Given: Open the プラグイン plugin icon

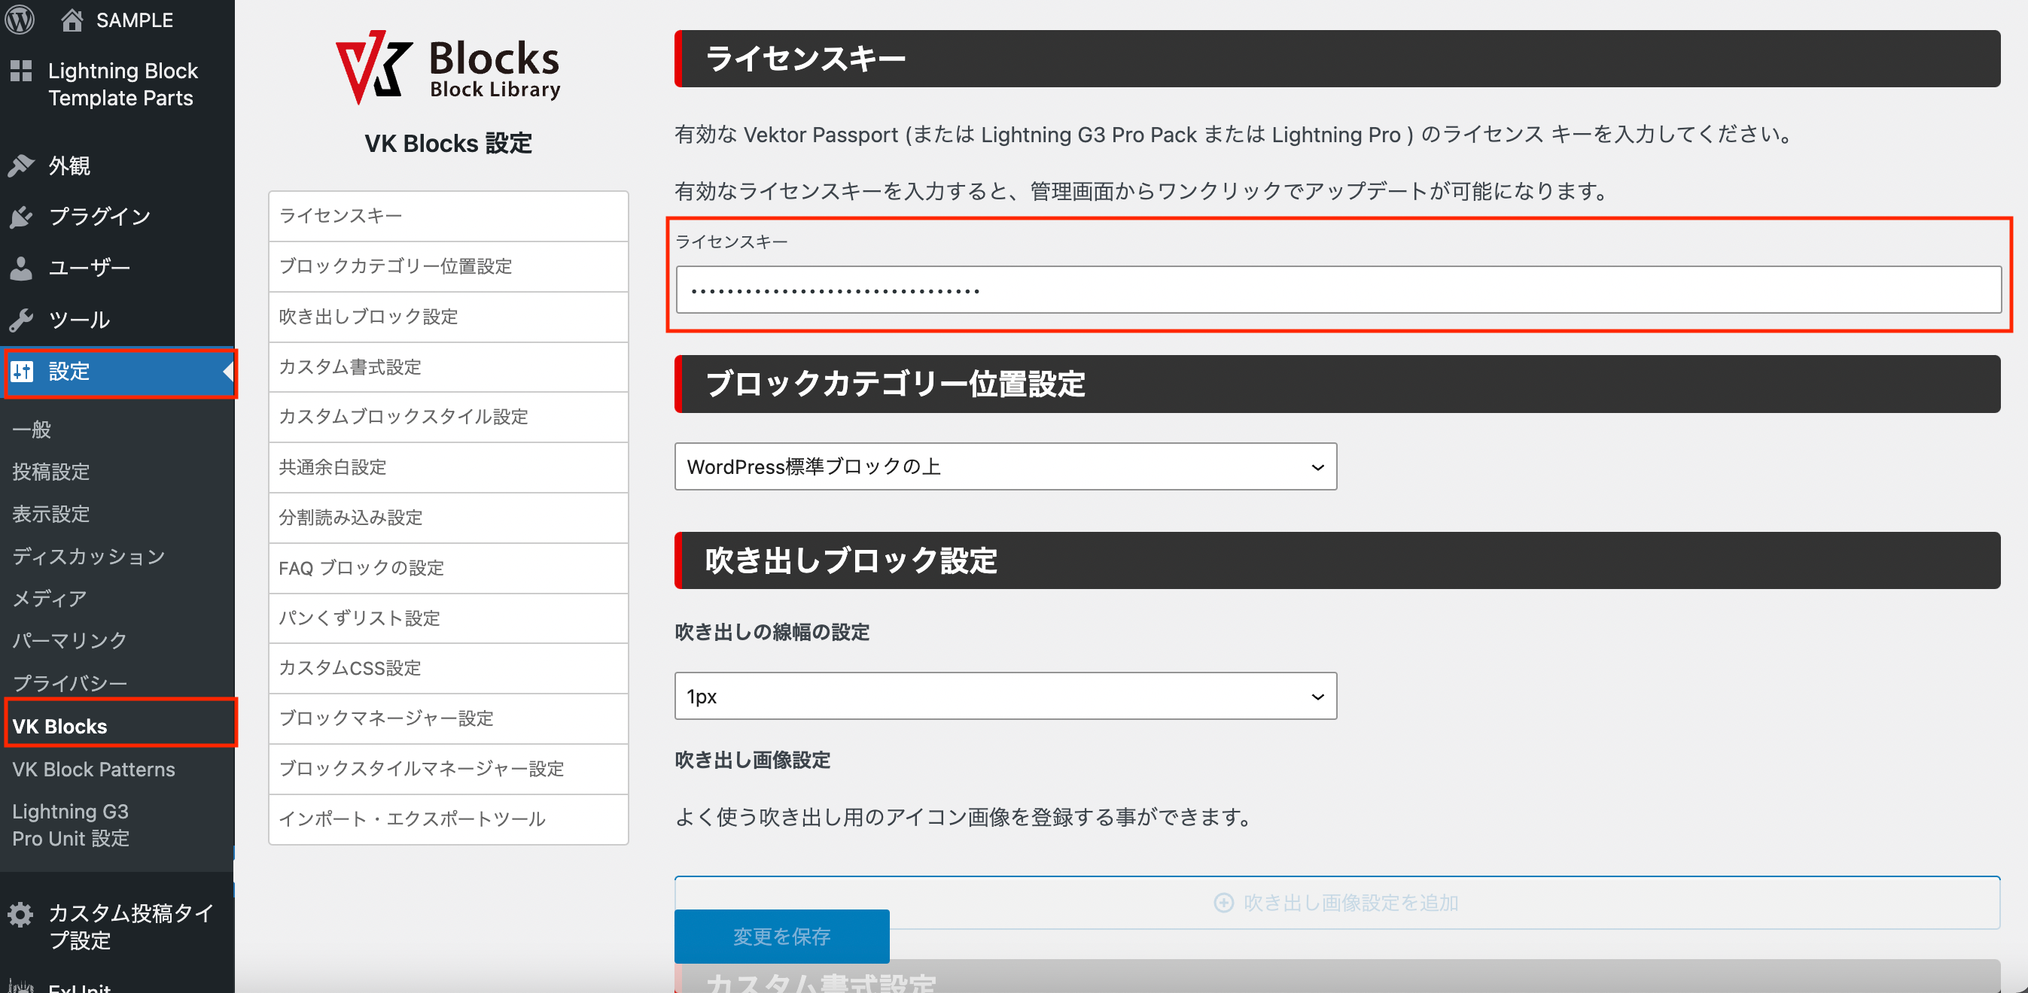Looking at the screenshot, I should (x=22, y=217).
